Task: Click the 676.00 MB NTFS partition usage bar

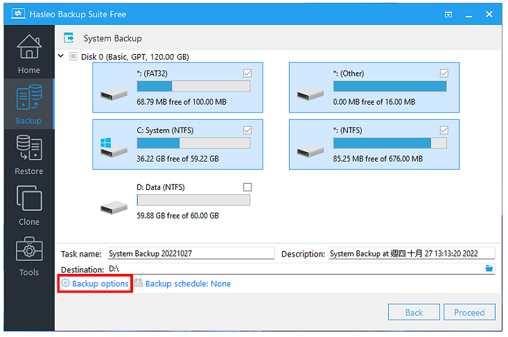Action: [x=390, y=144]
